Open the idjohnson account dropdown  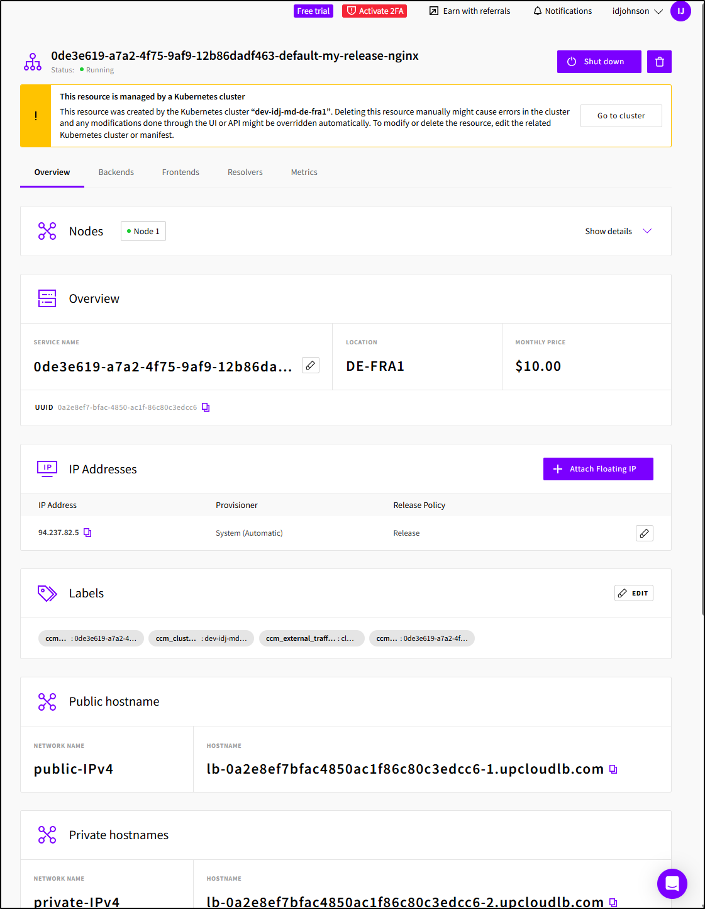point(637,11)
